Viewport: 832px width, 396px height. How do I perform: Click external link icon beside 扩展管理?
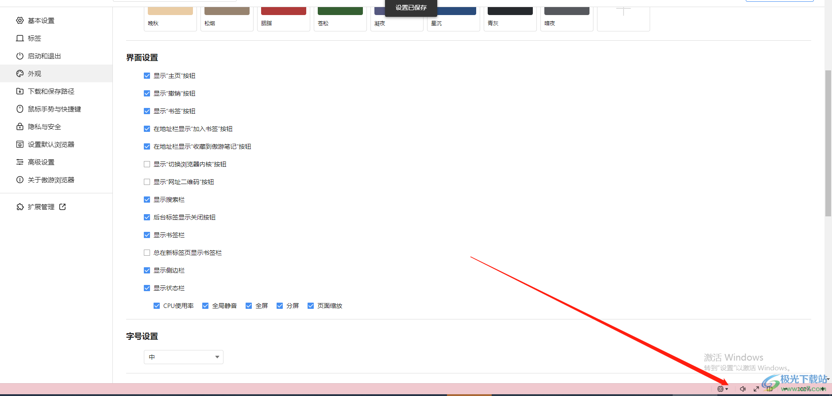point(62,207)
